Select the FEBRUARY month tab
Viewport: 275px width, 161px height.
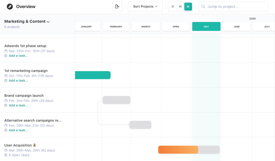[116, 27]
